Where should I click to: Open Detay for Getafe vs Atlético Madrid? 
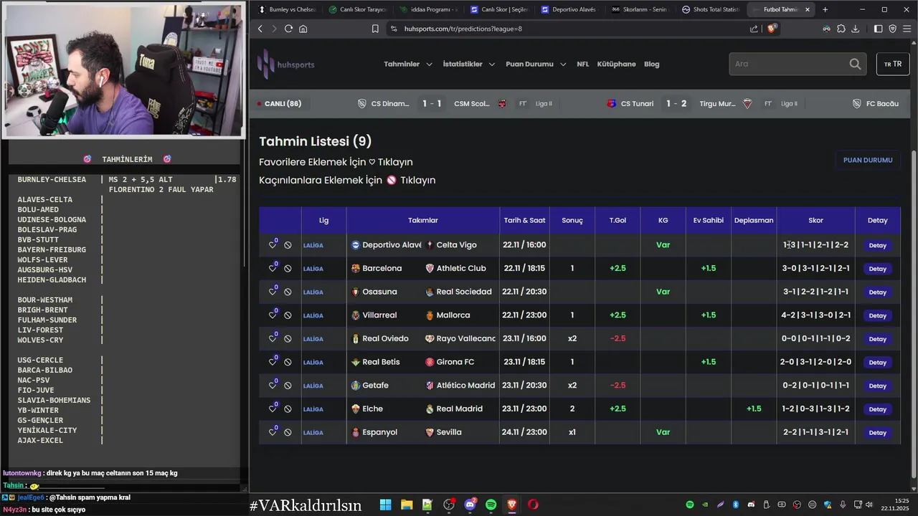878,386
